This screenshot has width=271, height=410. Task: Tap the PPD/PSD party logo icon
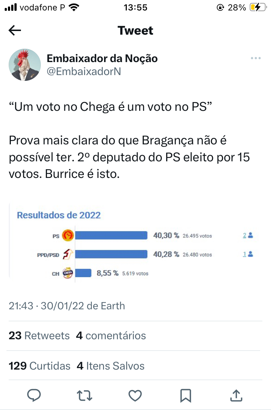tap(68, 254)
